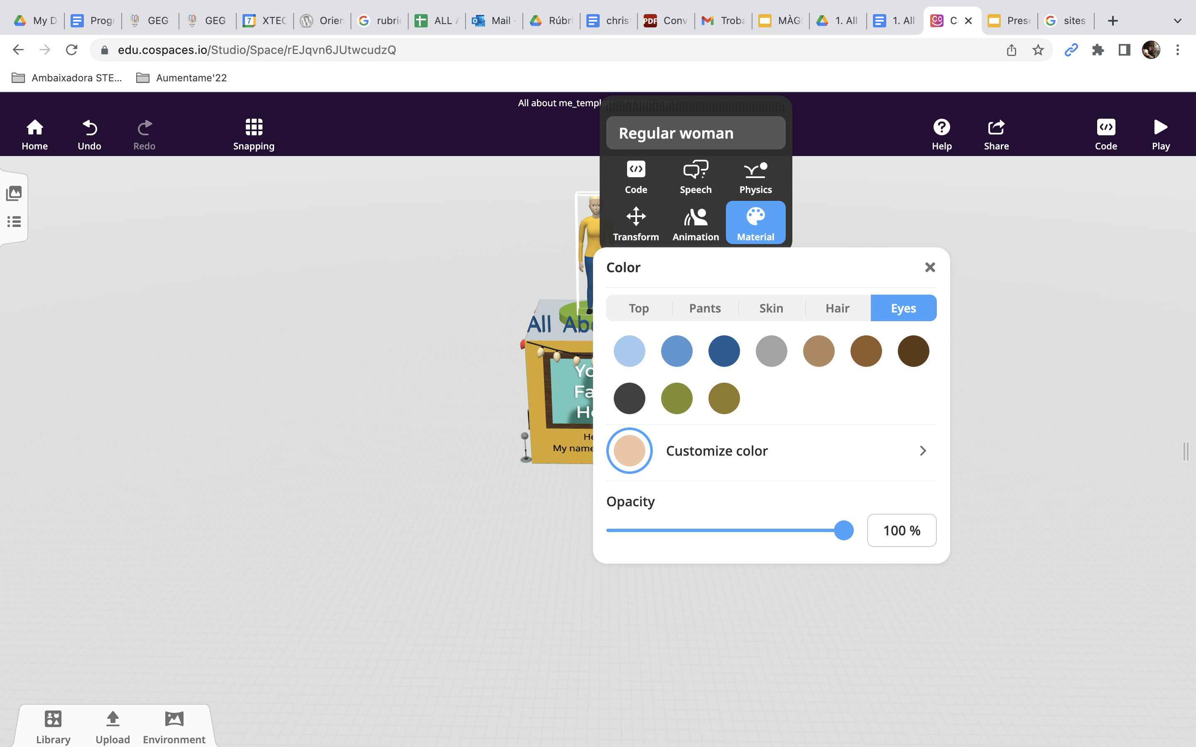Add Speech to the character
This screenshot has height=747, width=1196.
[x=695, y=177]
